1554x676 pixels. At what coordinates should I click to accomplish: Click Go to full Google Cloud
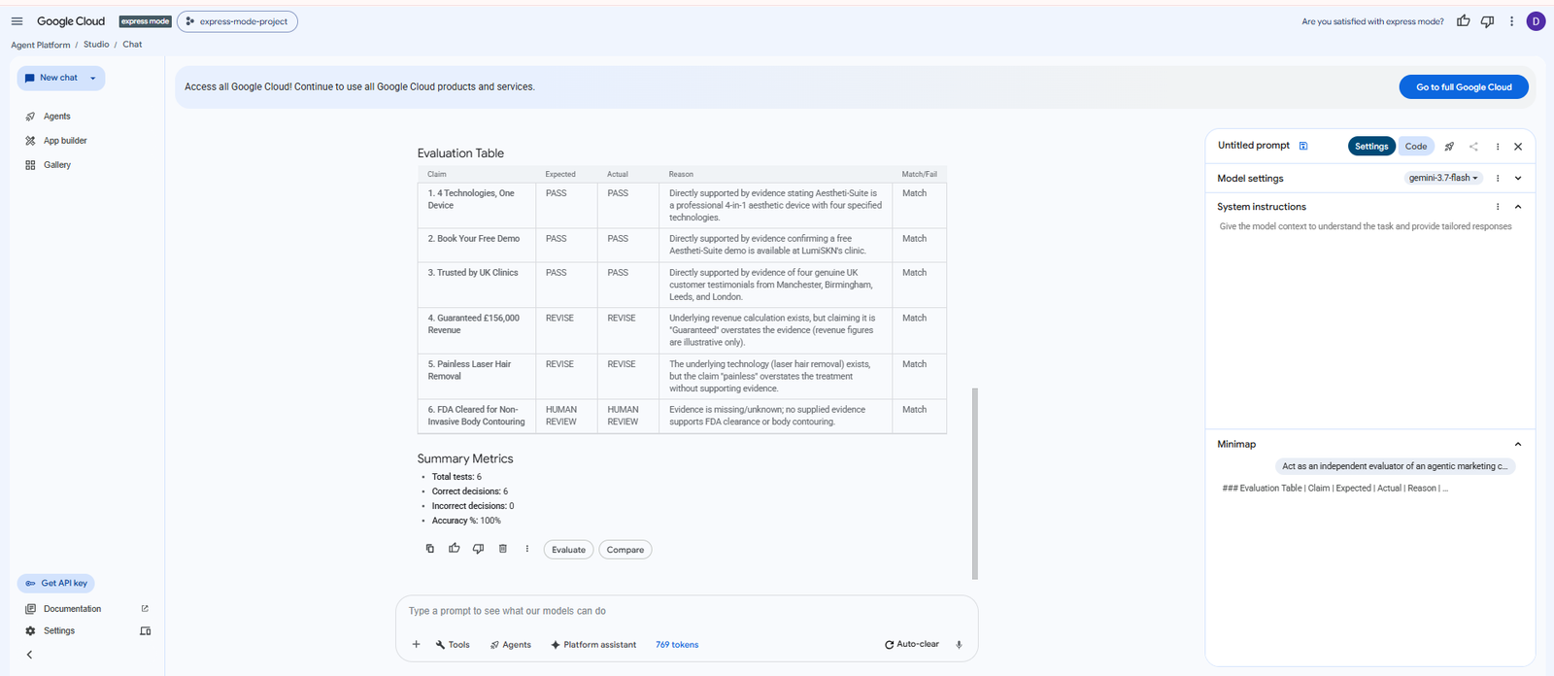pyautogui.click(x=1464, y=87)
